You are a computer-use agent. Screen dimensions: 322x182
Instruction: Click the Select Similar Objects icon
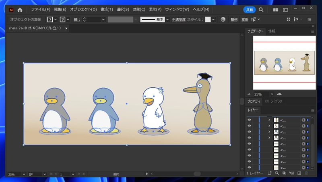click(x=254, y=19)
